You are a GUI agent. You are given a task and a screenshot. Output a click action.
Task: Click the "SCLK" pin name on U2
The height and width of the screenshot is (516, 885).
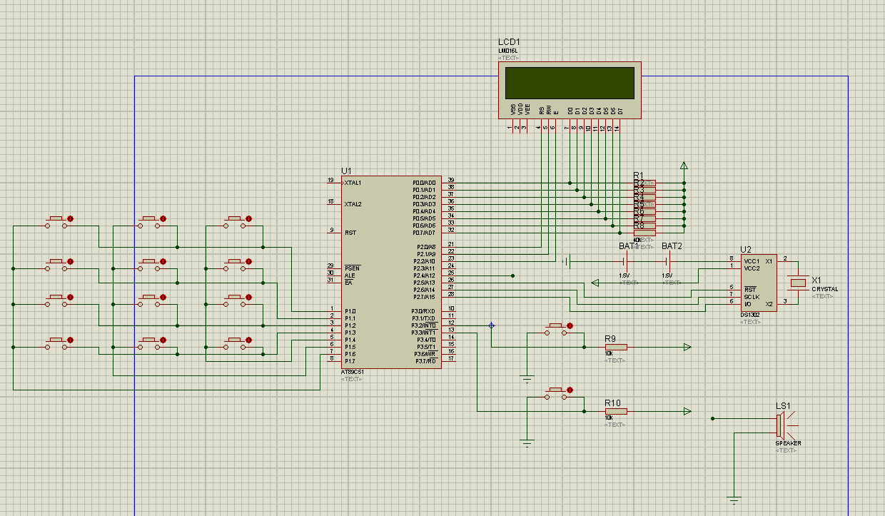click(752, 297)
